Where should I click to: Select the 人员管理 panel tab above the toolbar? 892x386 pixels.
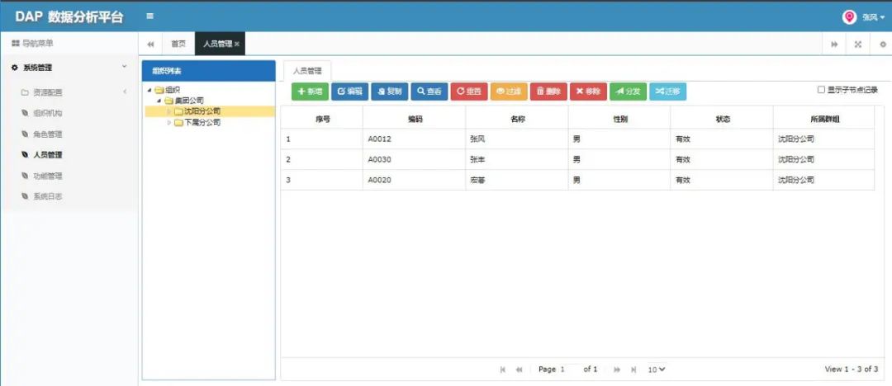(x=307, y=71)
